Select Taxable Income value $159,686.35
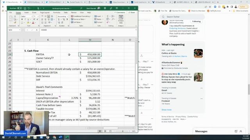250x140 pixels. (x=90, y=109)
